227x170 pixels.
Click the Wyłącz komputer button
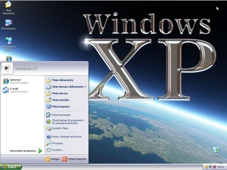[74, 159]
